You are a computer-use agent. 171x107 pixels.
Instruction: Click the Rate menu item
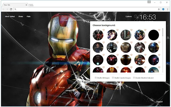click(x=29, y=17)
